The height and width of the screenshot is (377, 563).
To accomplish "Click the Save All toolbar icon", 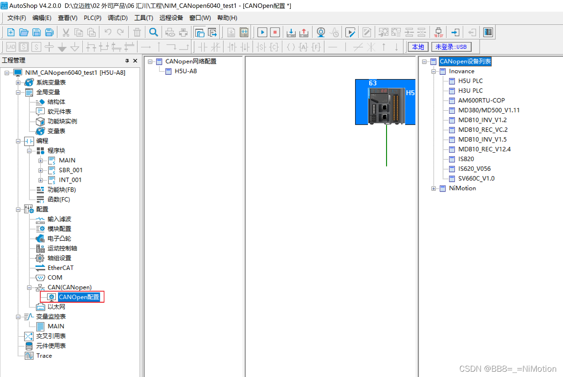I will (50, 32).
